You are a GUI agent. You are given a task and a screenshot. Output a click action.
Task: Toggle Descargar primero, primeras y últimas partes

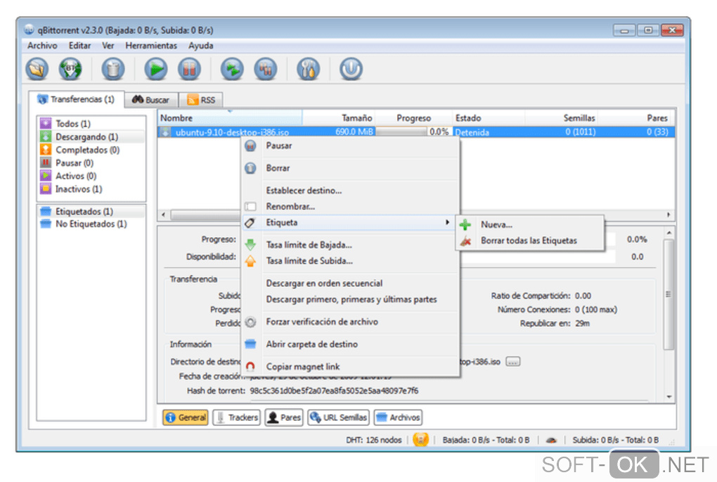(351, 299)
